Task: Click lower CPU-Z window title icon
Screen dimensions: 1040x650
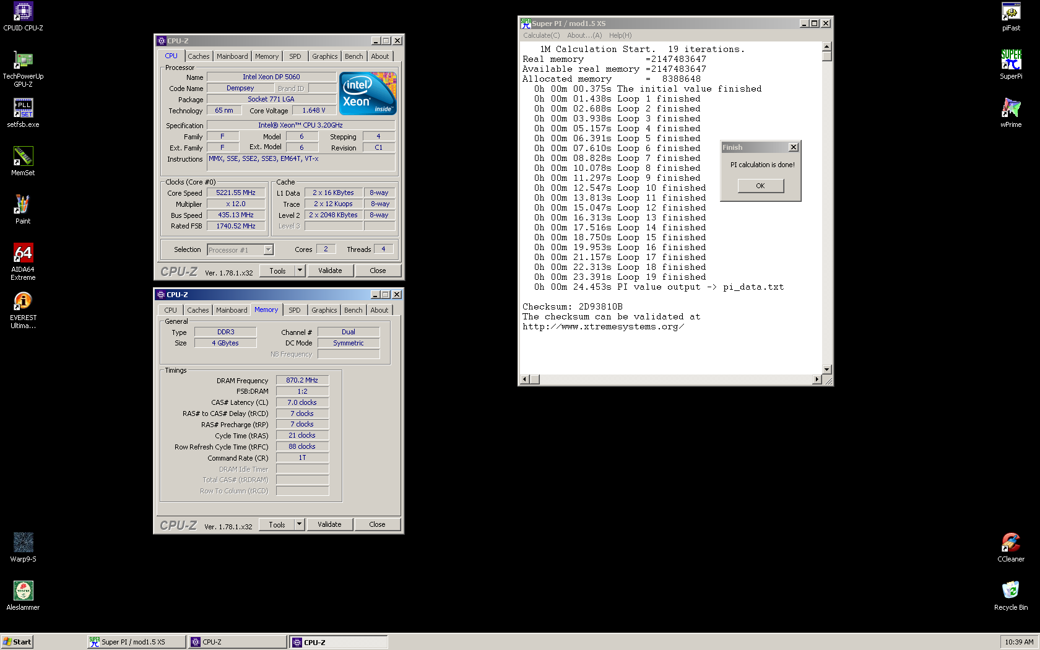Action: [161, 295]
